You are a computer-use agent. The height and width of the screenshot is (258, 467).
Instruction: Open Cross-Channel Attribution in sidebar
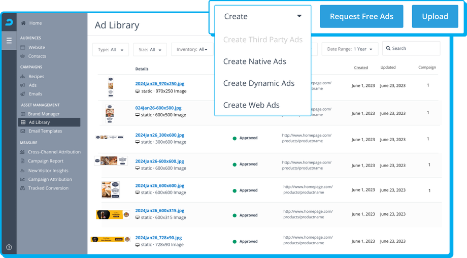[x=54, y=152]
